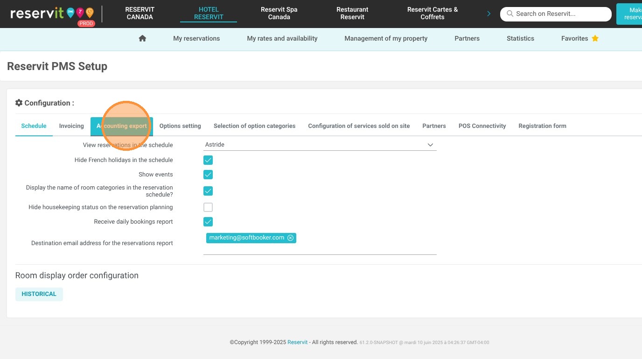
Task: Click the Reservit footer link
Action: tap(297, 342)
